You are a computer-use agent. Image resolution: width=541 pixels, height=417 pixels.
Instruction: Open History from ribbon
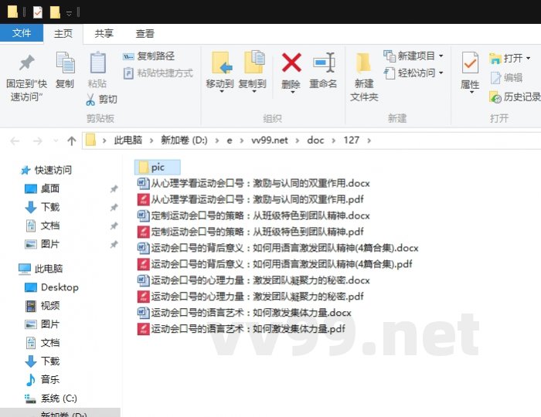pos(515,97)
